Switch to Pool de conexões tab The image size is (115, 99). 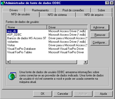(x=73, y=10)
